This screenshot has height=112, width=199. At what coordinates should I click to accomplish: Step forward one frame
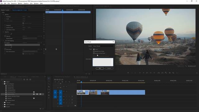tap(151, 73)
